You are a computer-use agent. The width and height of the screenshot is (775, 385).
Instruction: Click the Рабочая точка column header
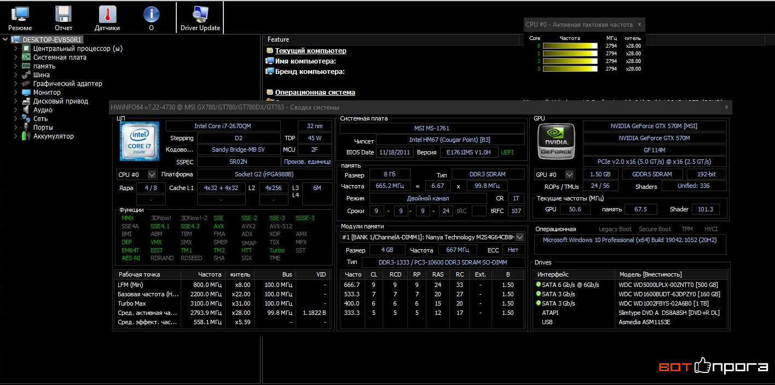[x=148, y=274]
